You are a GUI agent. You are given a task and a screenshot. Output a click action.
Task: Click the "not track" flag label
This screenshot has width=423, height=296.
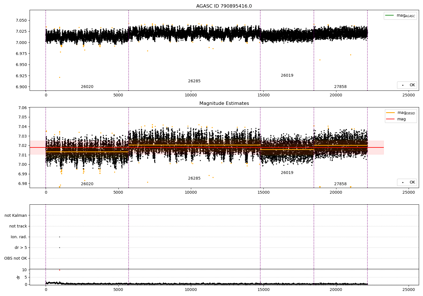[18, 226]
